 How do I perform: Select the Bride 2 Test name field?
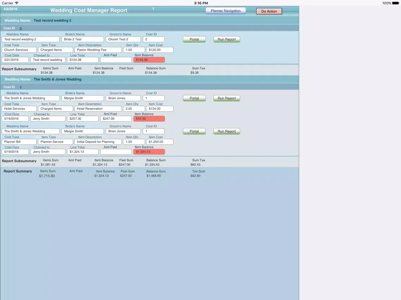point(83,39)
